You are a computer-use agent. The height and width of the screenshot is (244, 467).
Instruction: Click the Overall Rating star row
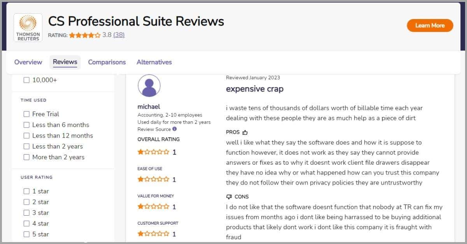point(153,152)
